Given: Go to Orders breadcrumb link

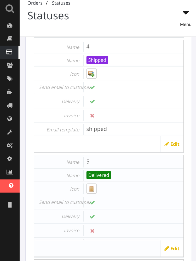Looking at the screenshot, I should [35, 3].
